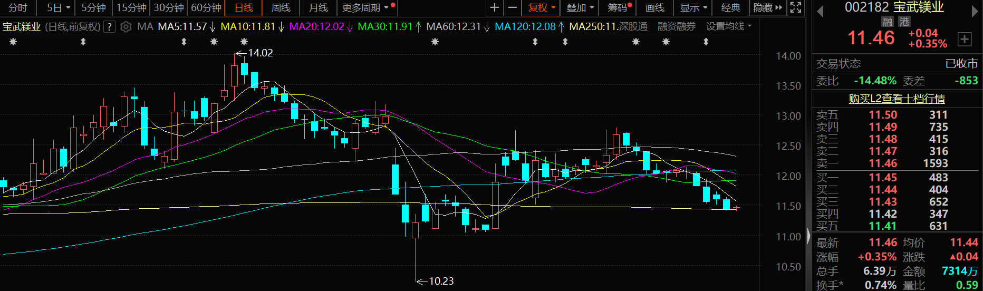Open the MA indicator settings gear
The height and width of the screenshot is (291, 983).
tap(126, 27)
